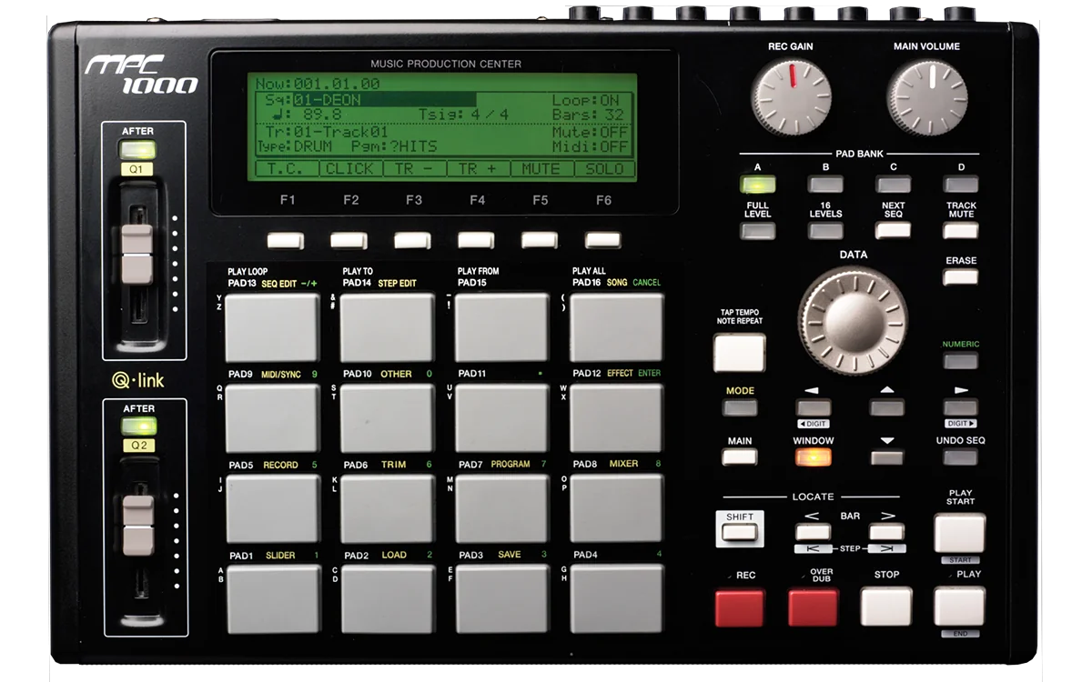The image size is (1092, 682).
Task: Click the NUMERIC button
Action: click(x=961, y=361)
